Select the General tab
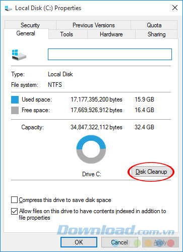Image resolution: width=183 pixels, height=252 pixels. (26, 33)
